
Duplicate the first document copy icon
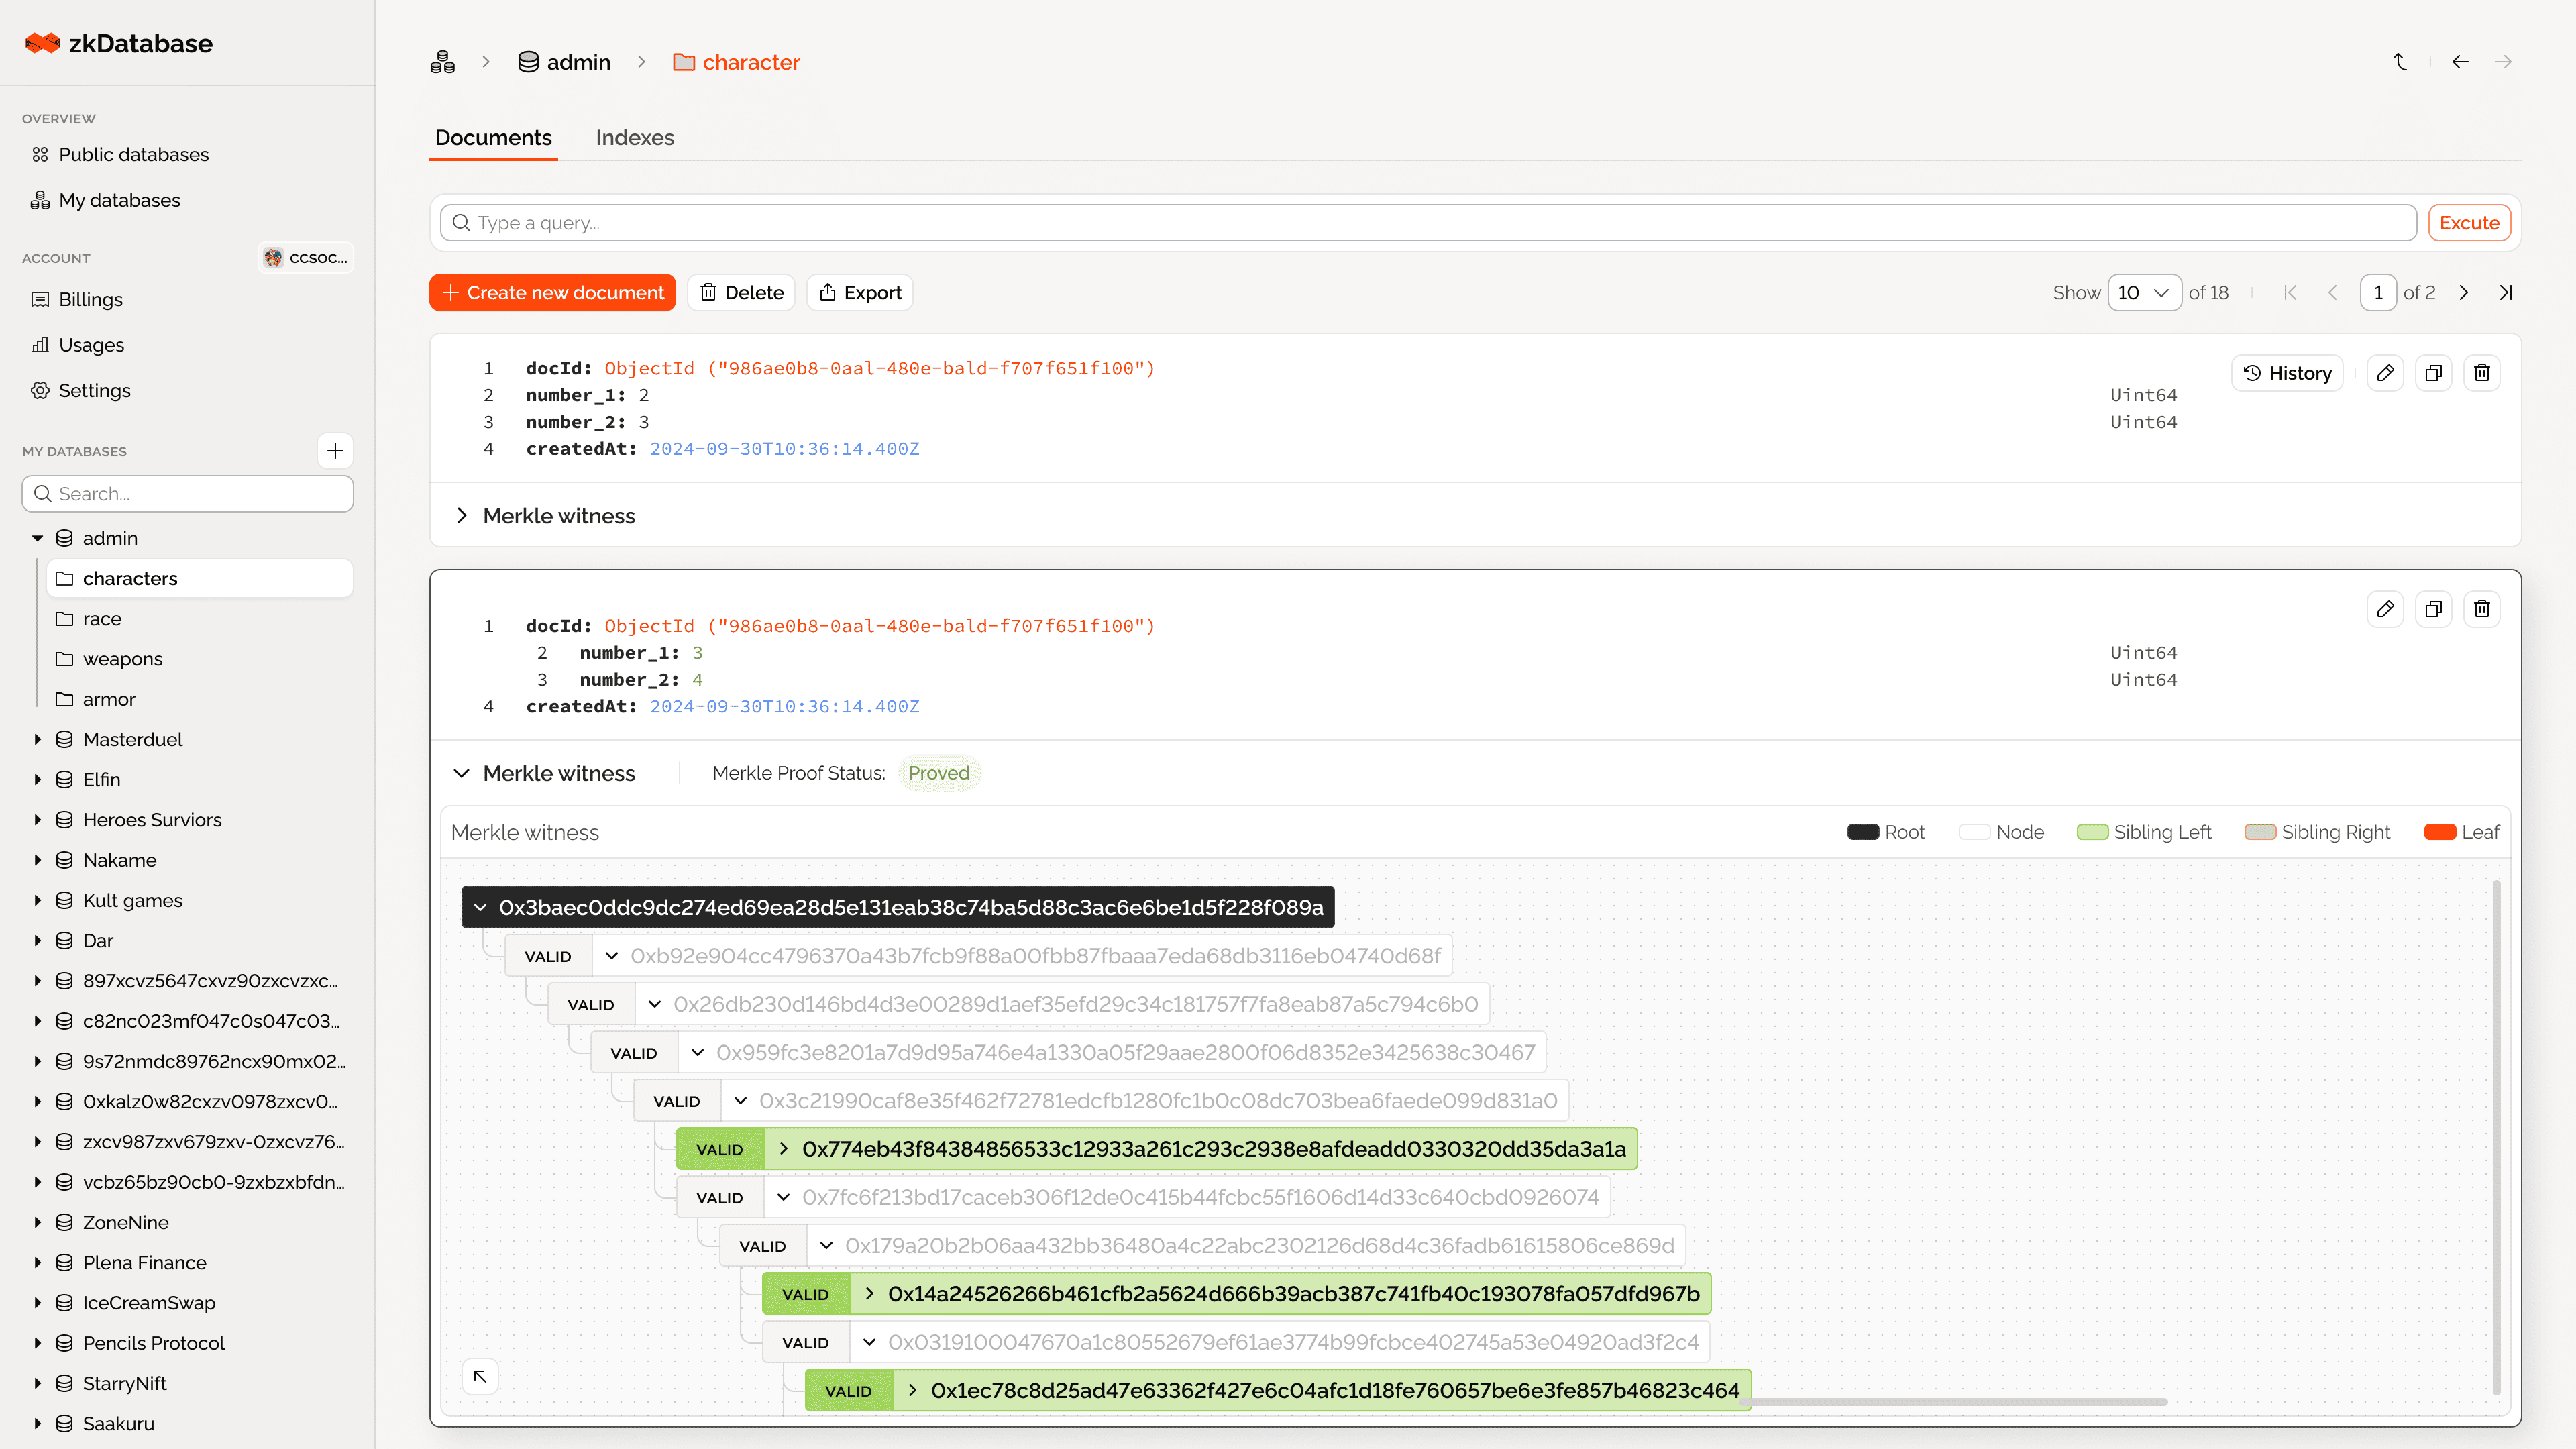pyautogui.click(x=2433, y=373)
